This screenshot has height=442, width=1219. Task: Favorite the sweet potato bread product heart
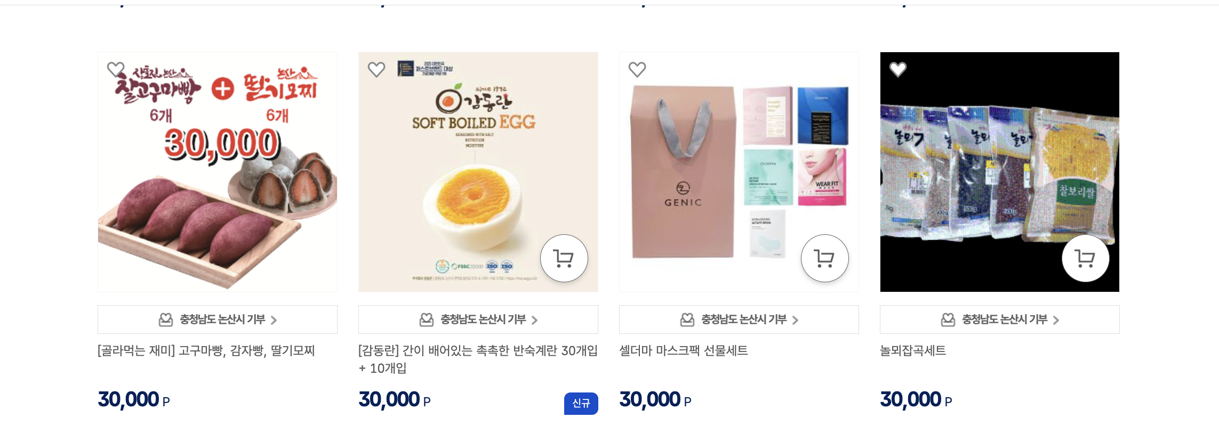pos(116,69)
